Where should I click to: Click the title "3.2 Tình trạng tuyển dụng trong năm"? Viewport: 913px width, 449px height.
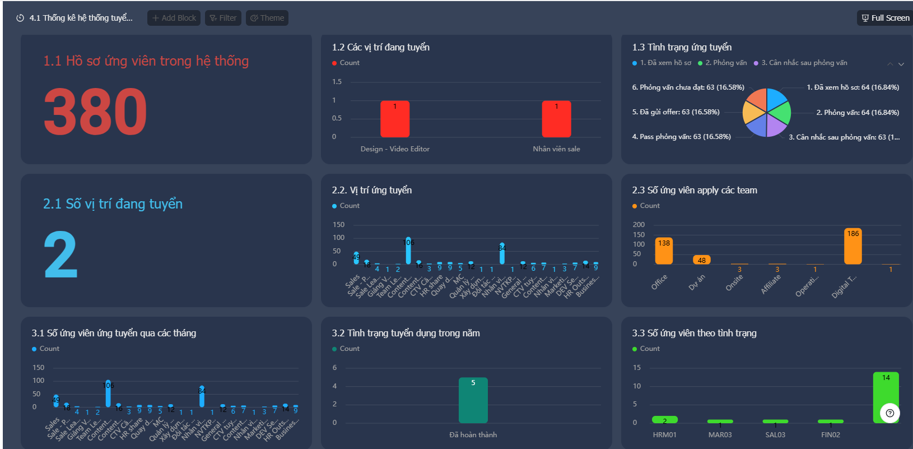coord(406,334)
